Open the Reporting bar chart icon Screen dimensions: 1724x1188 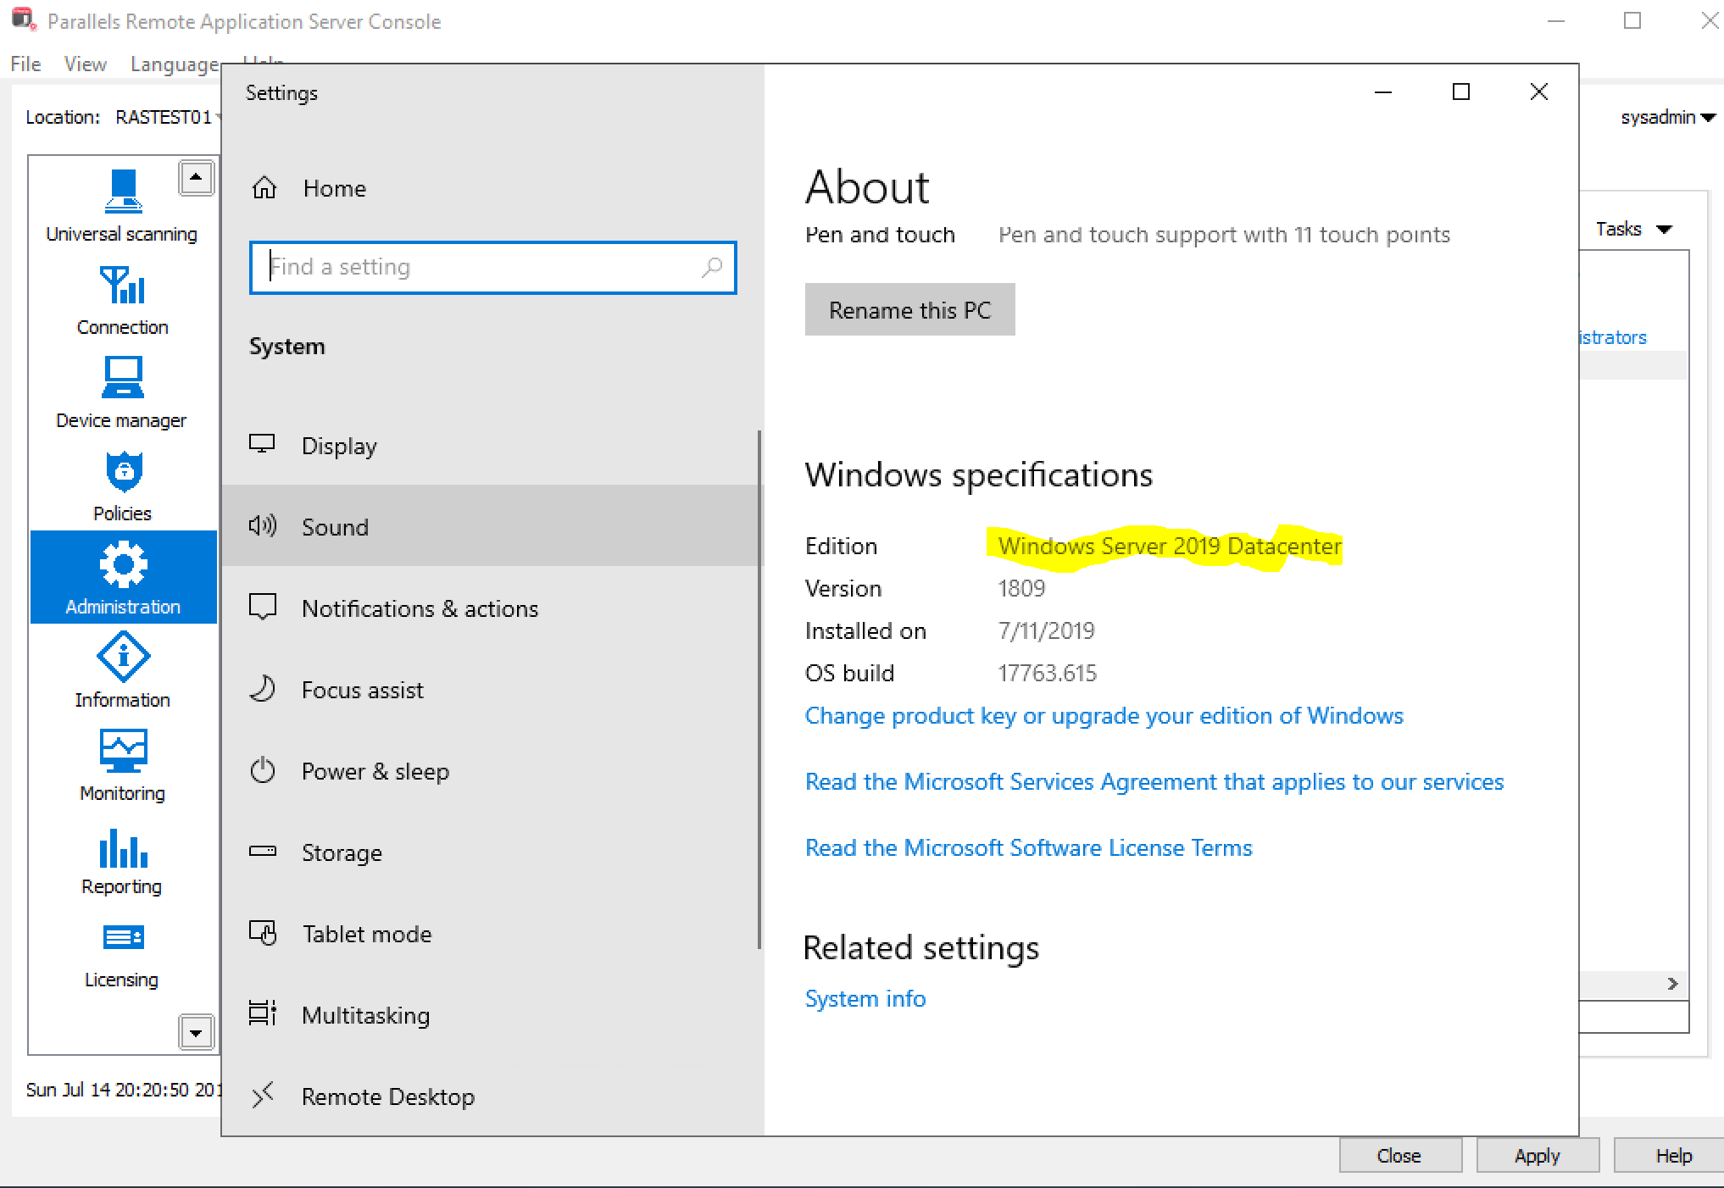pos(123,848)
